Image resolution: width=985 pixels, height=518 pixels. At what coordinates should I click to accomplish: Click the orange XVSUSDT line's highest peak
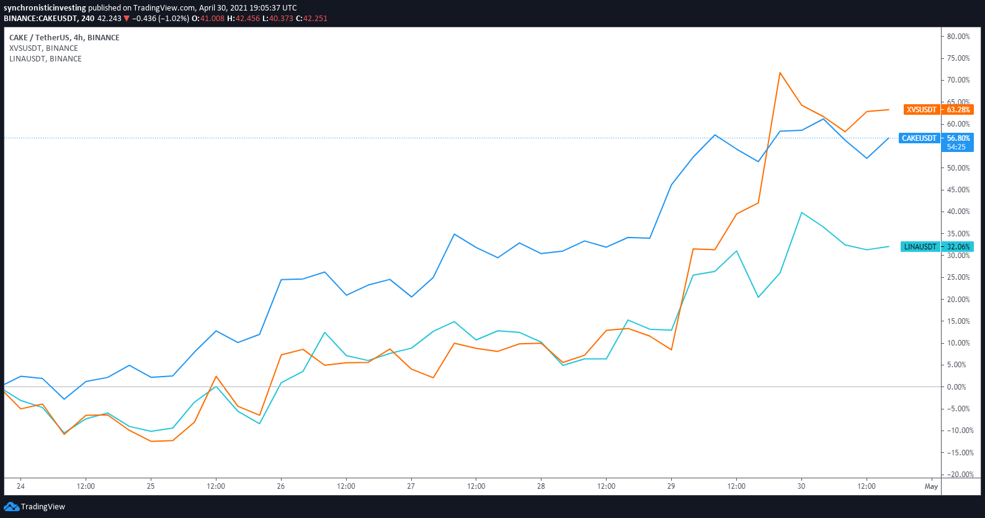[780, 73]
